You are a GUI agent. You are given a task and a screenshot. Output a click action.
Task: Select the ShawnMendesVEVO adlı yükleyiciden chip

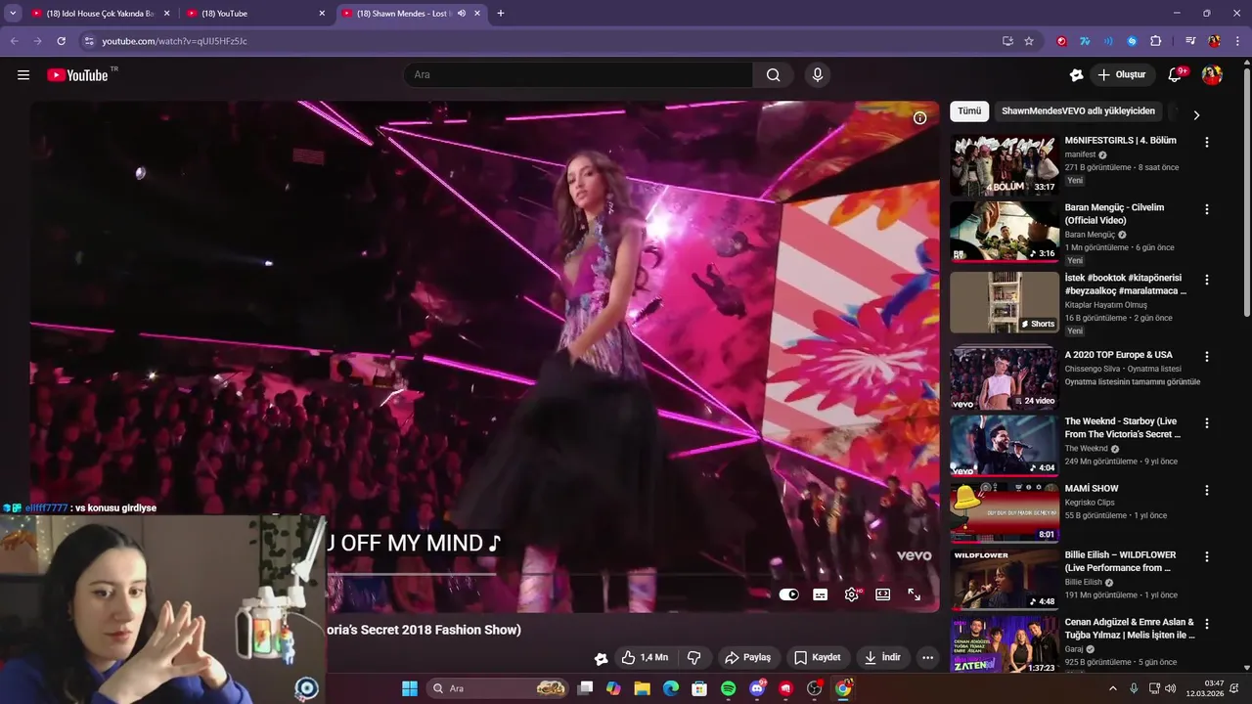click(x=1078, y=111)
